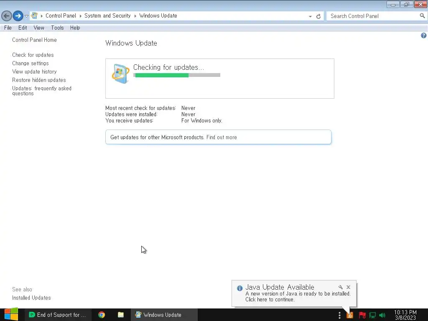Click Check for updates link
This screenshot has width=428, height=321.
[33, 55]
